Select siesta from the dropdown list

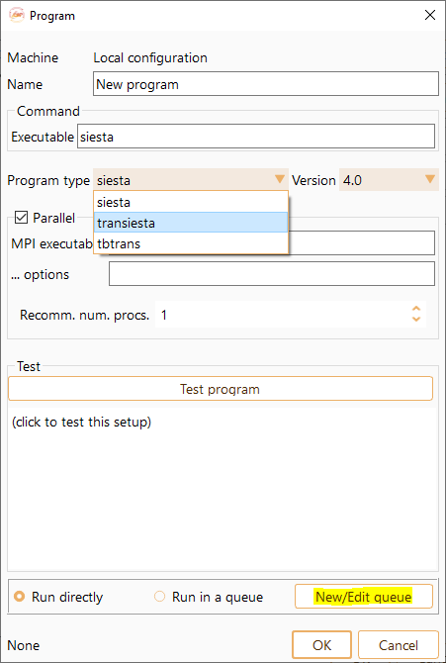click(x=191, y=202)
